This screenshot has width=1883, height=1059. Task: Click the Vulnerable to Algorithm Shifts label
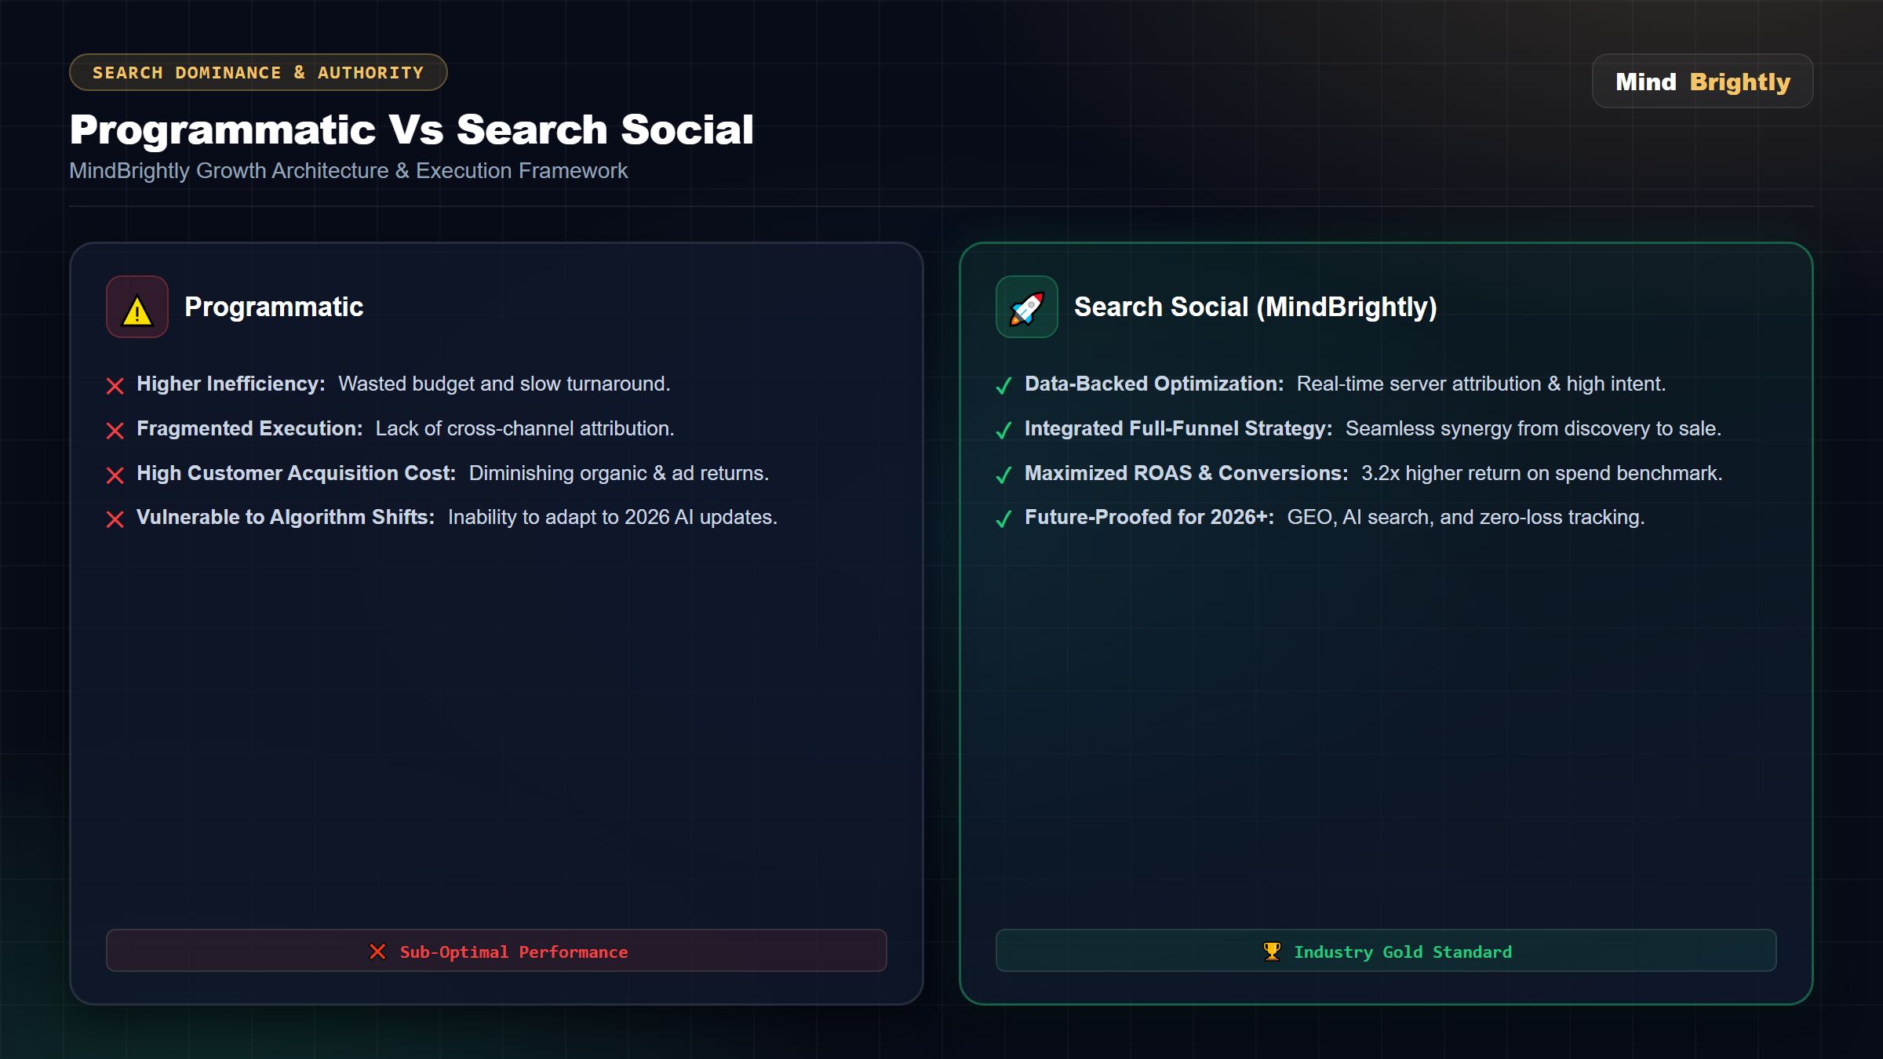pos(286,517)
